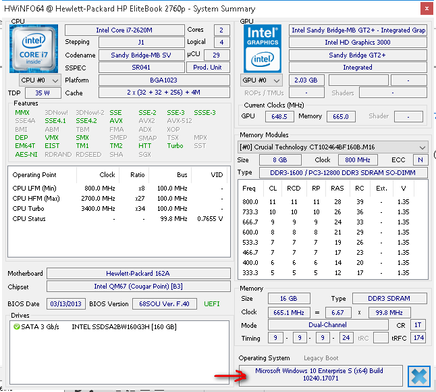The width and height of the screenshot is (436, 392).
Task: Click the memory clock 665.1 MHz value
Action: (x=289, y=313)
